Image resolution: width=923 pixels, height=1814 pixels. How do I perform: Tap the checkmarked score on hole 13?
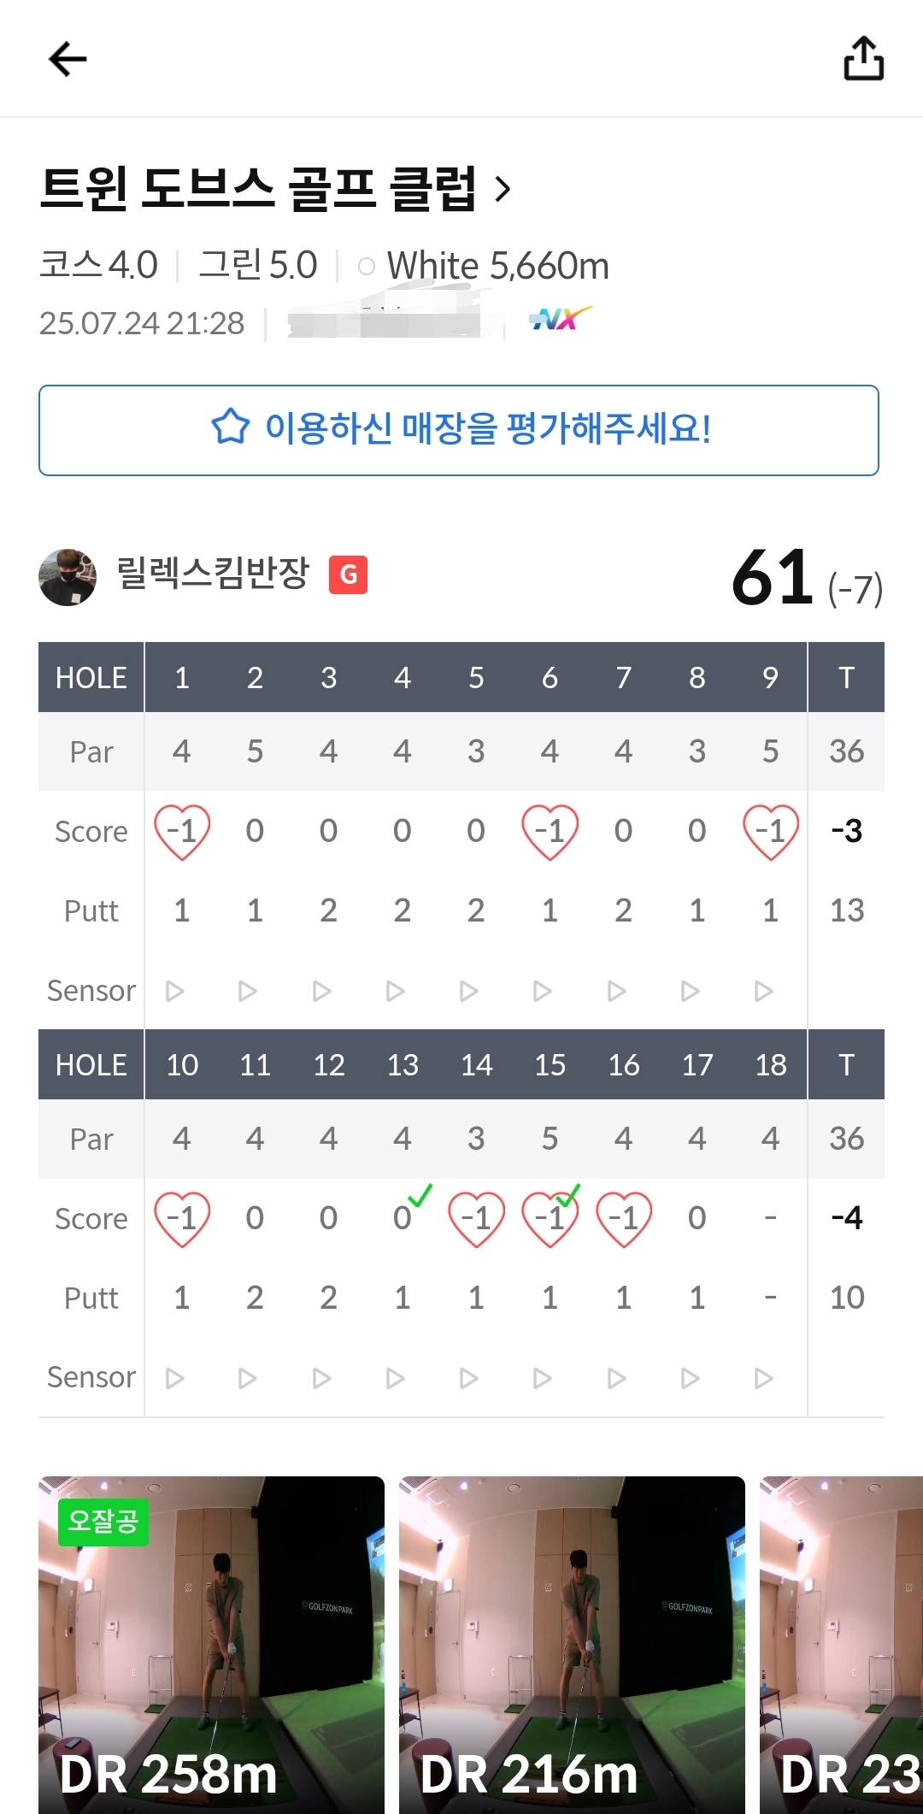pos(403,1216)
